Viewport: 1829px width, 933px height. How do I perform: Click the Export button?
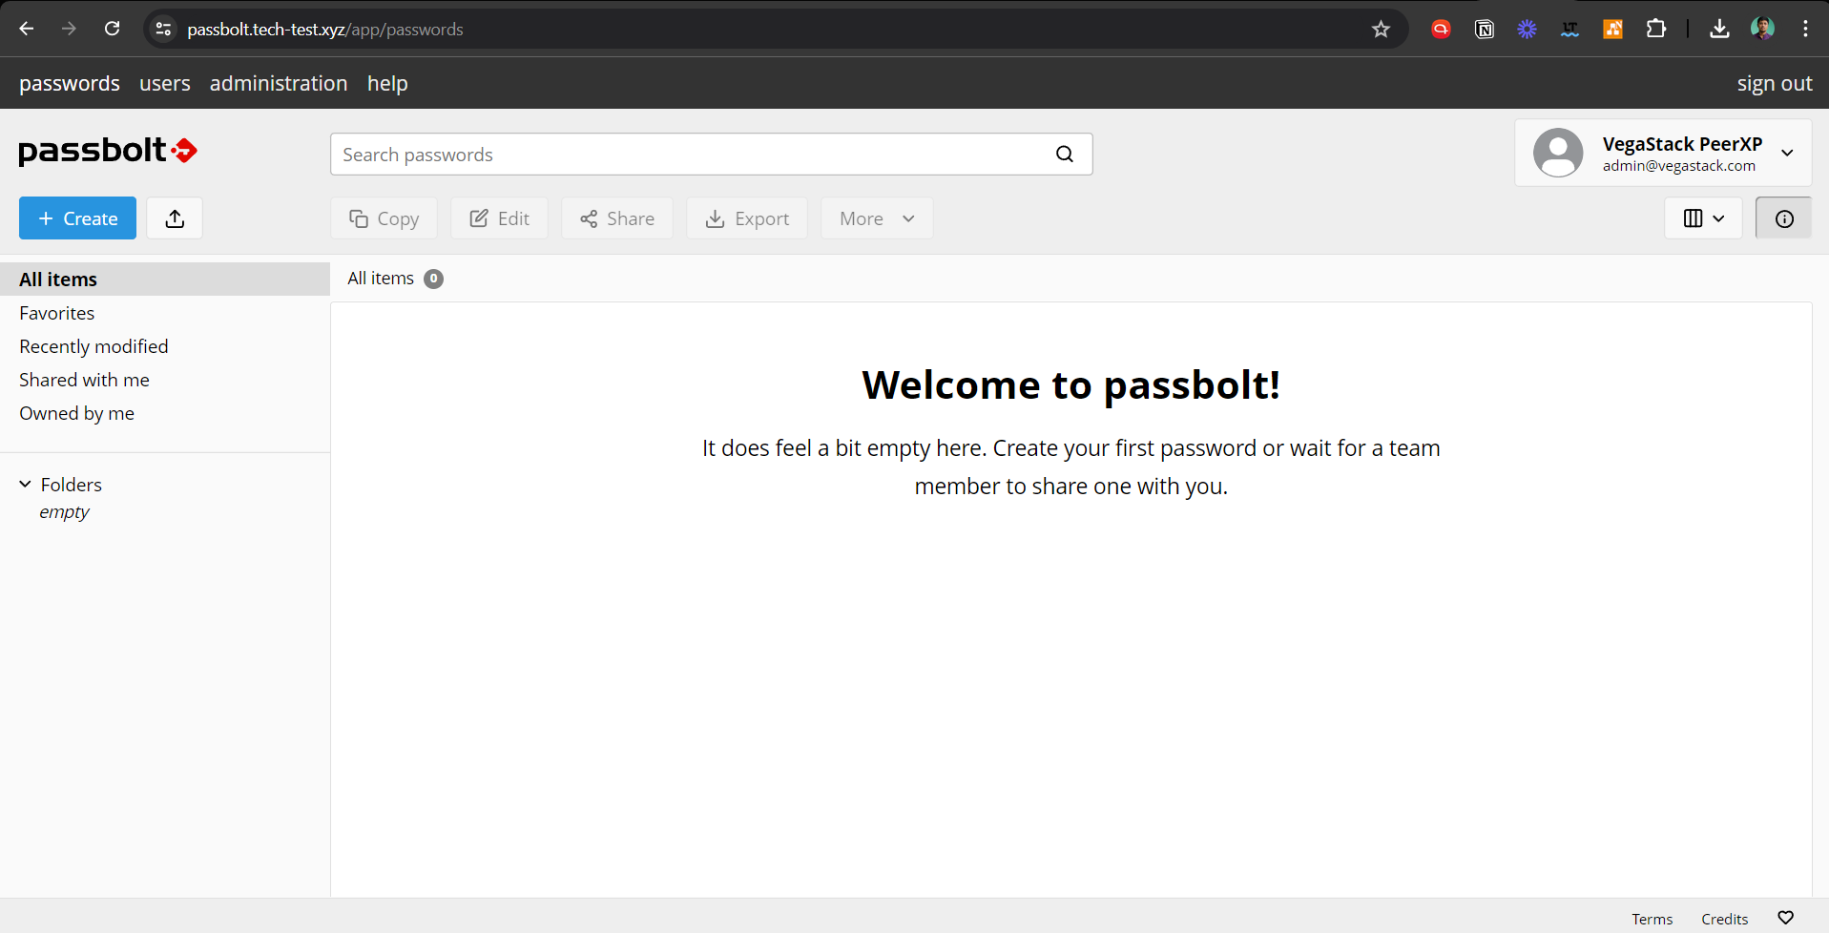pyautogui.click(x=747, y=218)
